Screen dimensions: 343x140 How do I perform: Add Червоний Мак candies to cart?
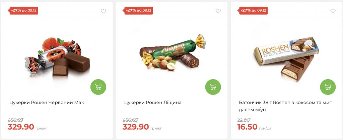click(98, 87)
